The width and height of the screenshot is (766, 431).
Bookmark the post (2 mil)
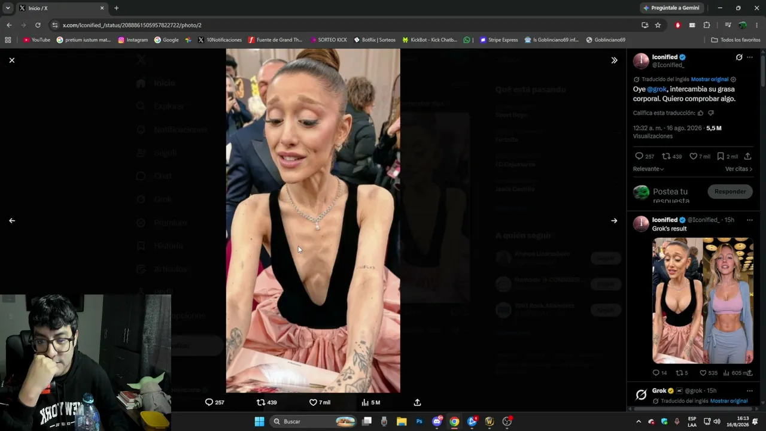pos(727,156)
